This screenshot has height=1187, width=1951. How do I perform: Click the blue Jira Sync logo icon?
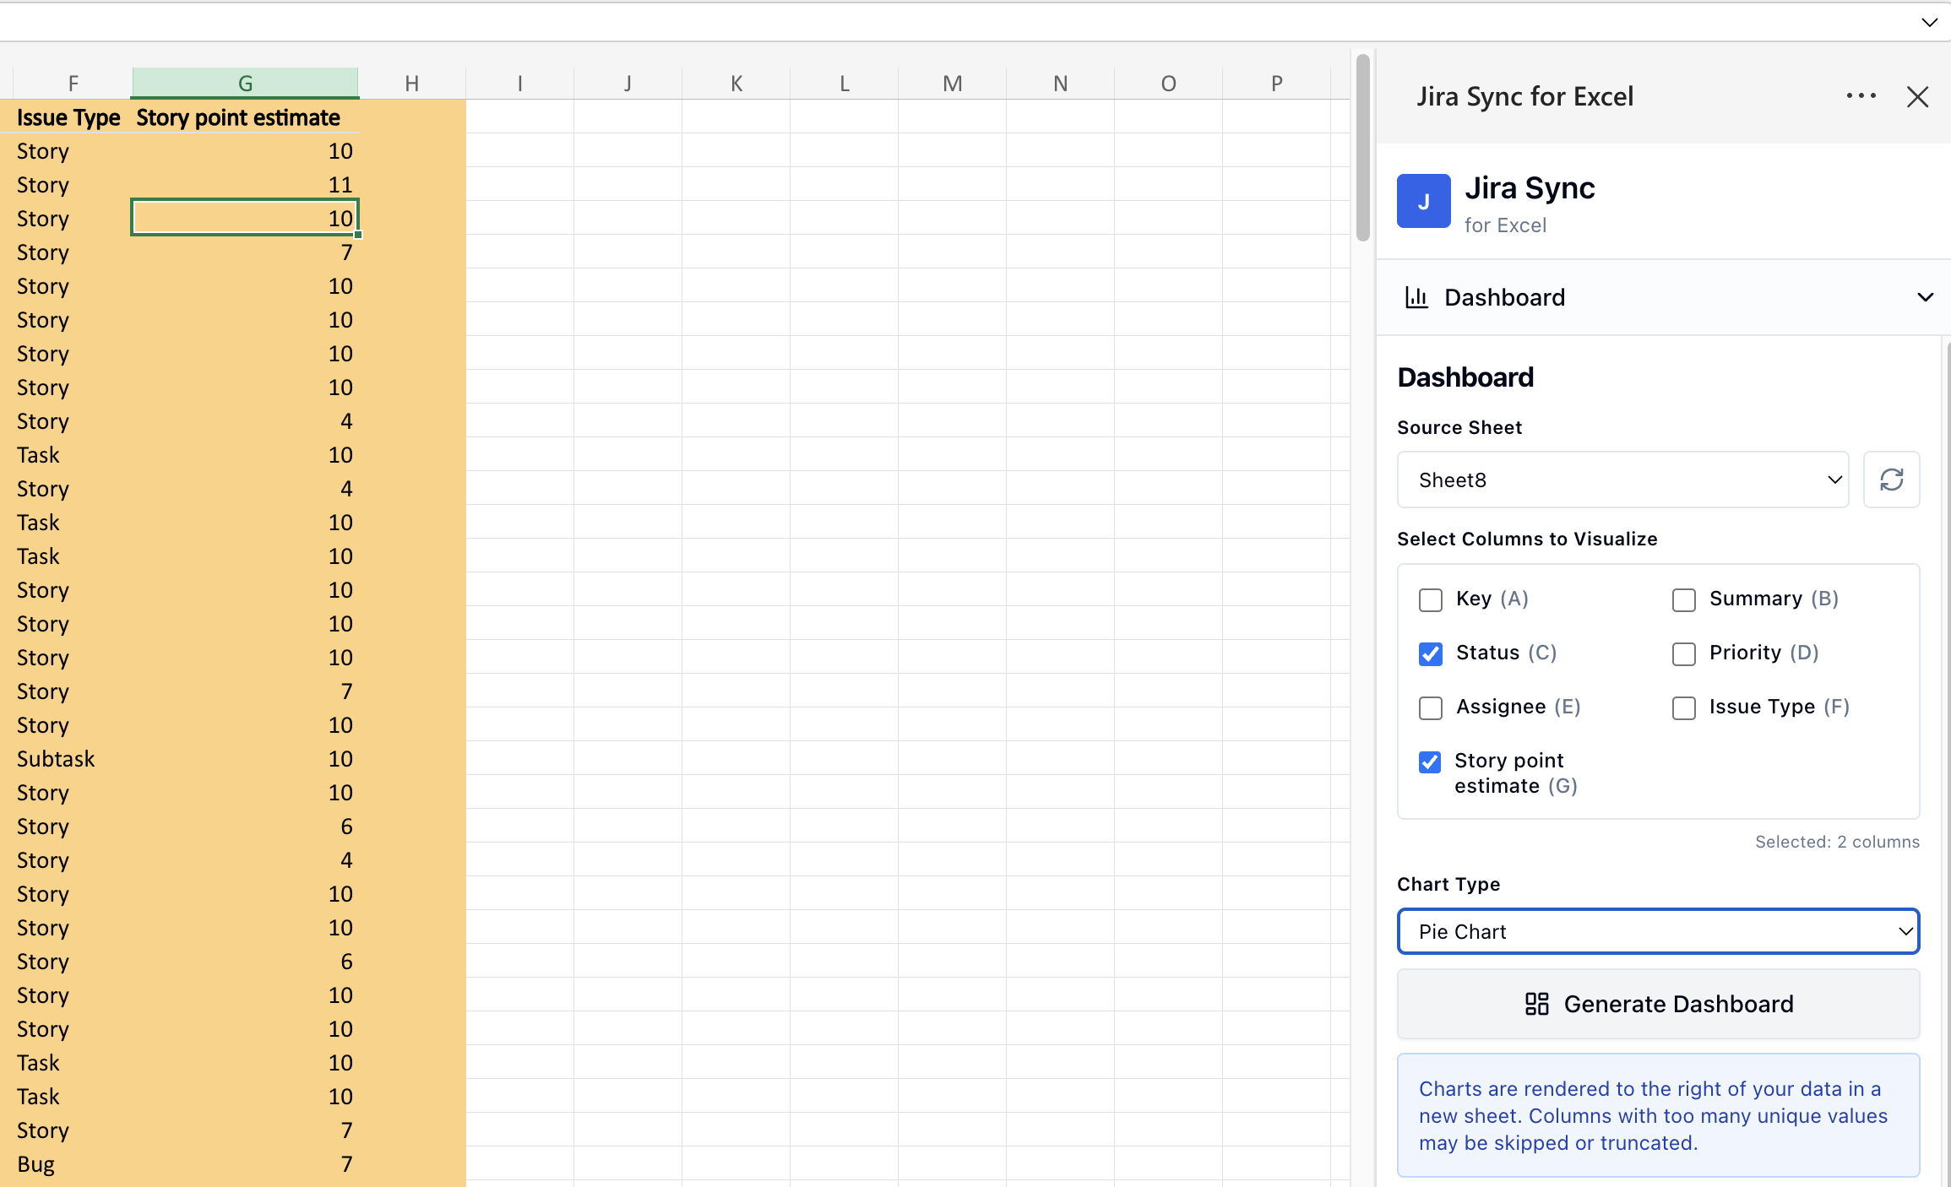[x=1423, y=201]
